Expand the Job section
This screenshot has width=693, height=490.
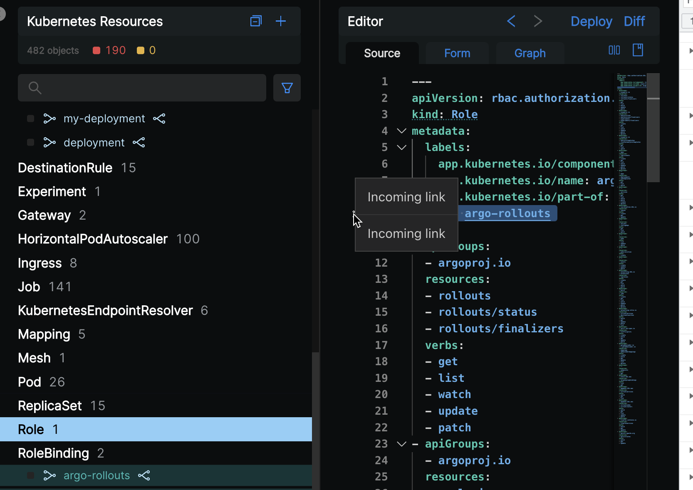pyautogui.click(x=29, y=287)
